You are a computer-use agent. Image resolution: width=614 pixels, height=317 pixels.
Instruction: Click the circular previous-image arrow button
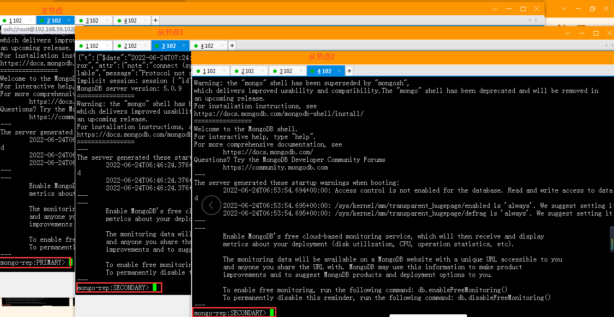click(211, 205)
